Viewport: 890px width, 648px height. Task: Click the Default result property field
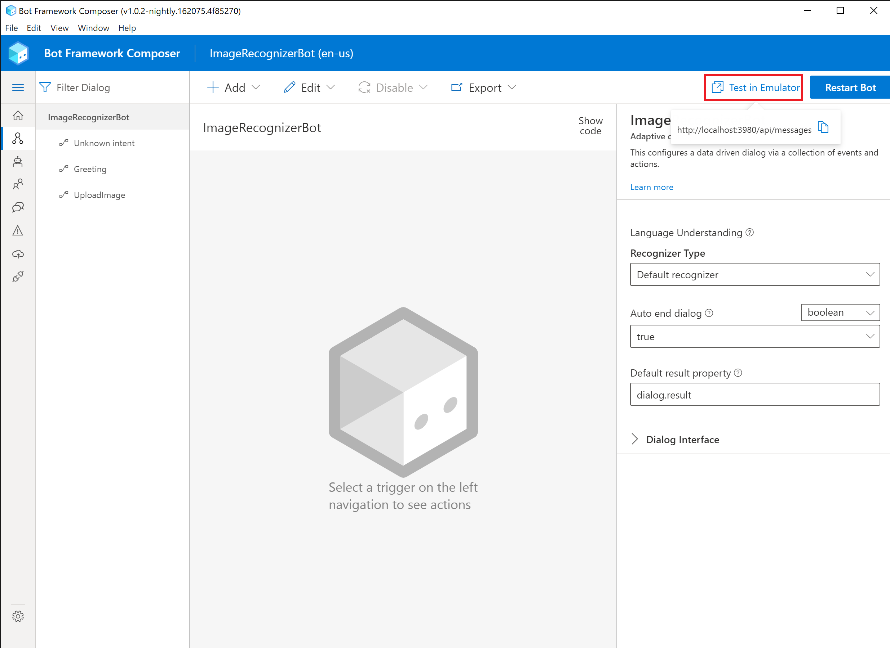coord(755,395)
